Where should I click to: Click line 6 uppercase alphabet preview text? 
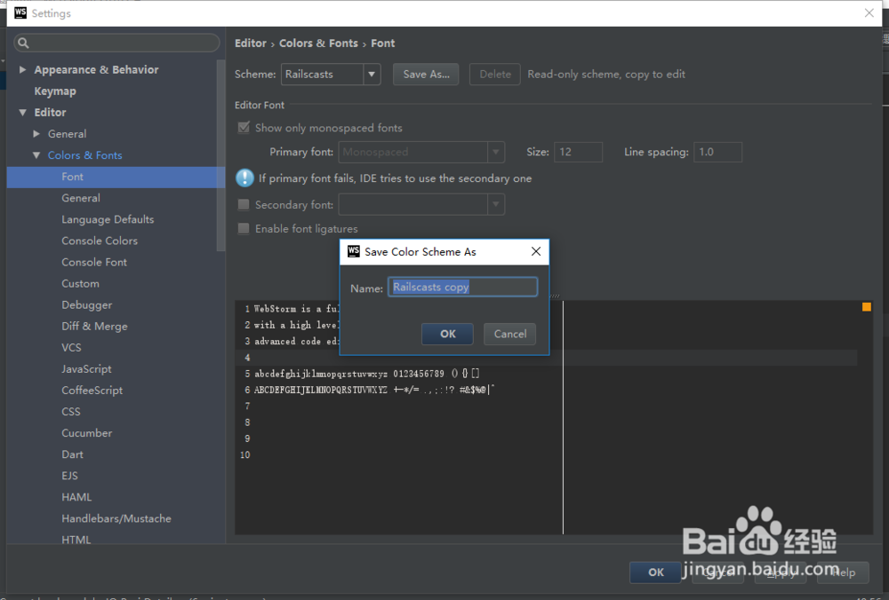tap(321, 390)
